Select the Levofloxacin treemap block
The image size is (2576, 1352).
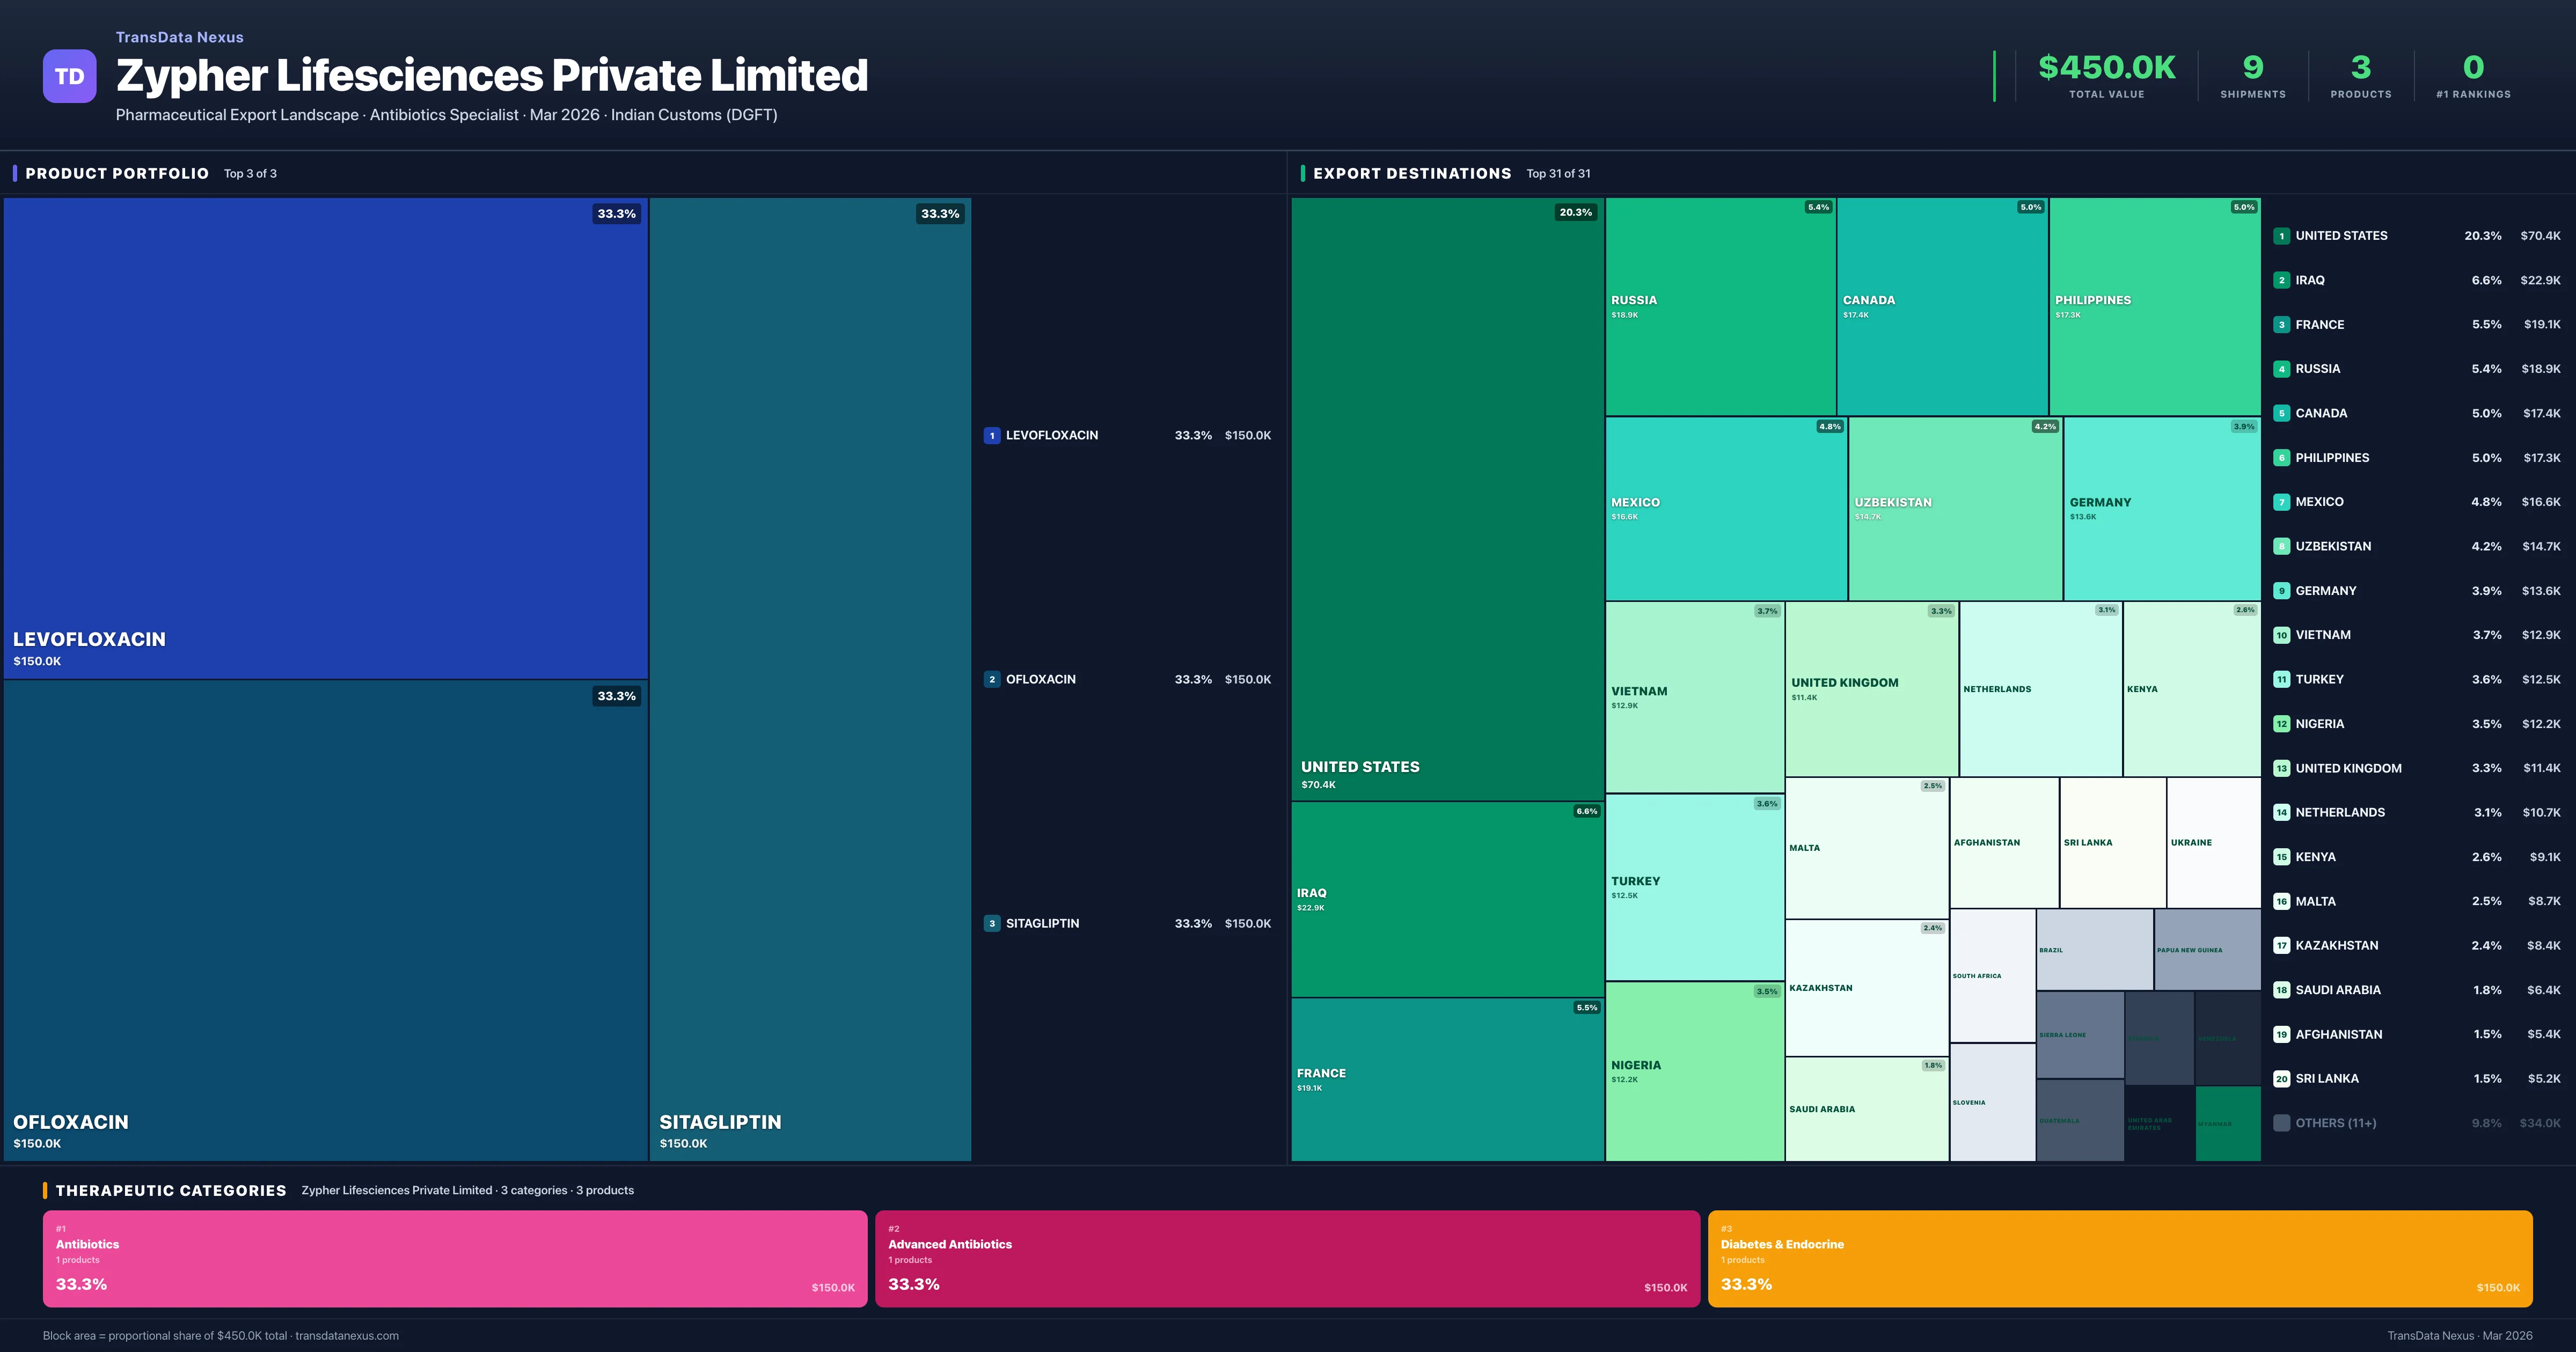click(325, 438)
